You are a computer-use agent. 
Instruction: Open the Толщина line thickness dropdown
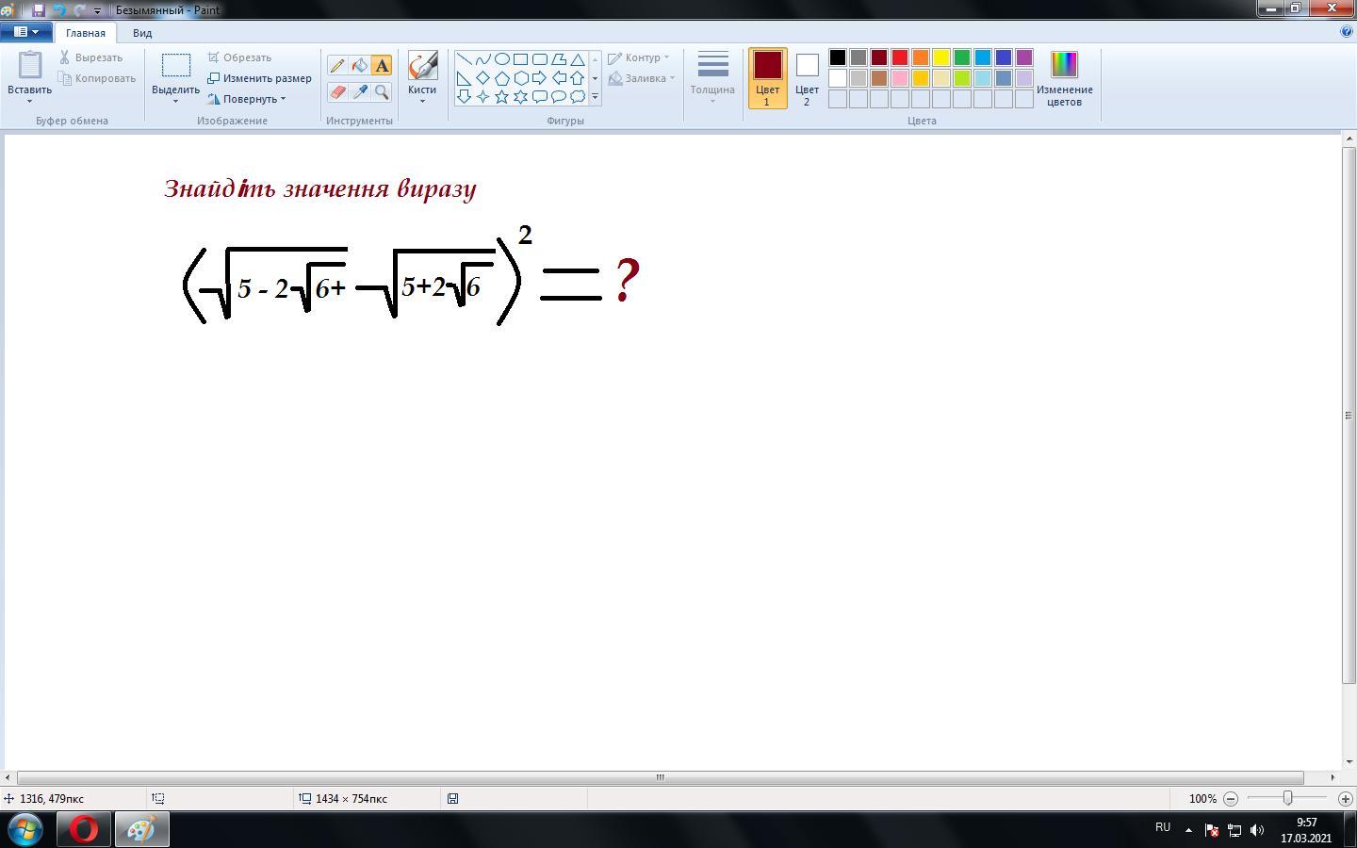(712, 78)
